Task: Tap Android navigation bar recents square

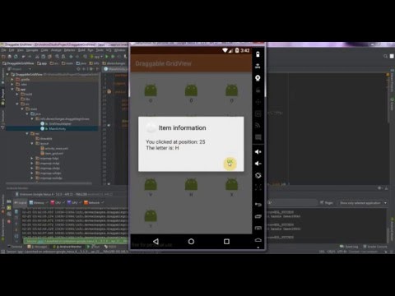Action: point(226,242)
